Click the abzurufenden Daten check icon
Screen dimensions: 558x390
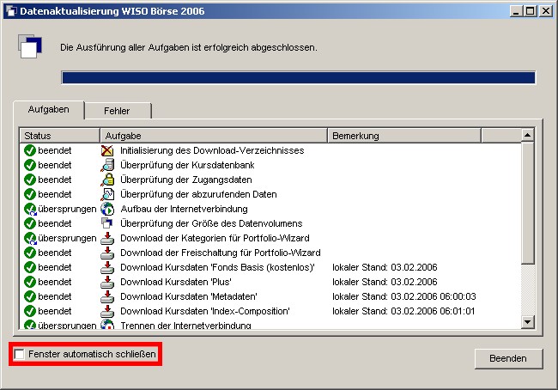point(107,194)
